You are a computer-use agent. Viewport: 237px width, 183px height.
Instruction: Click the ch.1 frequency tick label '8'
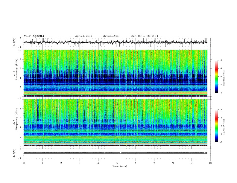point(21,59)
